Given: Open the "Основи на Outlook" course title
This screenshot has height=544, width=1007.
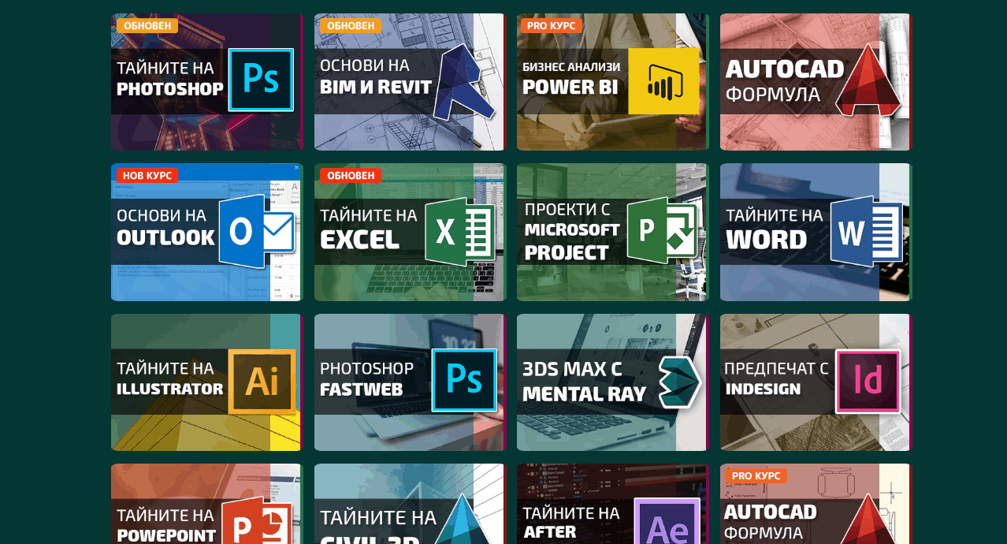Looking at the screenshot, I should [165, 227].
